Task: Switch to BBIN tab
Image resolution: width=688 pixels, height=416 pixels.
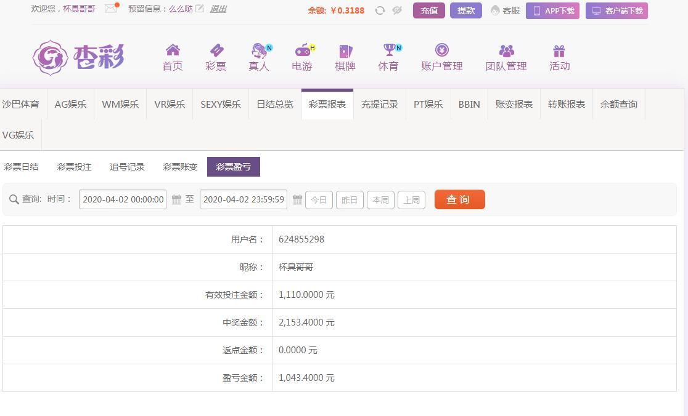Action: pos(469,104)
